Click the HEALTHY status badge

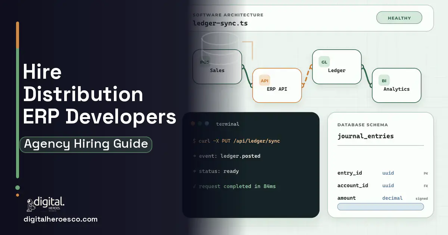tap(399, 18)
